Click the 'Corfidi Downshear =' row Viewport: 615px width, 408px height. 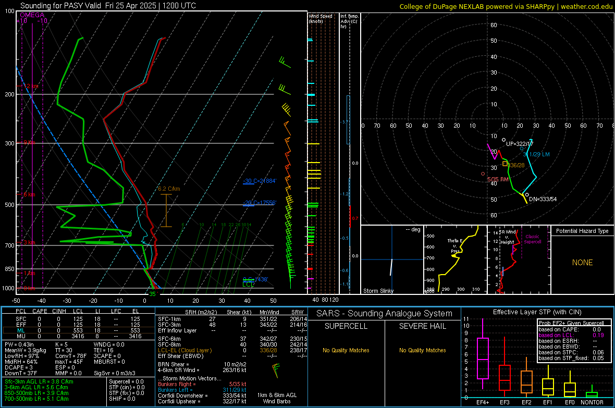point(202,395)
